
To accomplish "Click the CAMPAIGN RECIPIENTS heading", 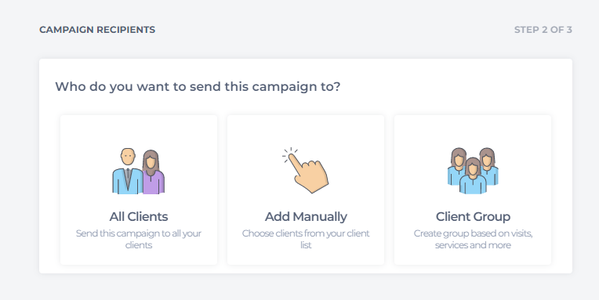I will [x=97, y=30].
